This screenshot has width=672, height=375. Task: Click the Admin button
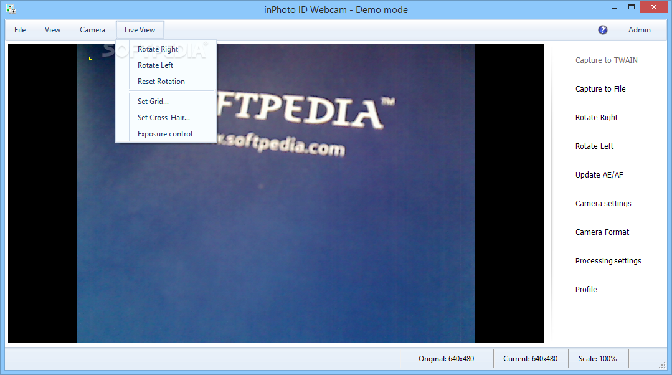[x=640, y=30]
